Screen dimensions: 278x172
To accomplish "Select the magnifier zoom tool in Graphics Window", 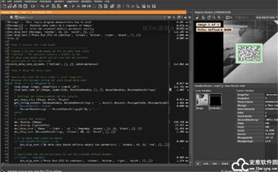I will pos(214,17).
